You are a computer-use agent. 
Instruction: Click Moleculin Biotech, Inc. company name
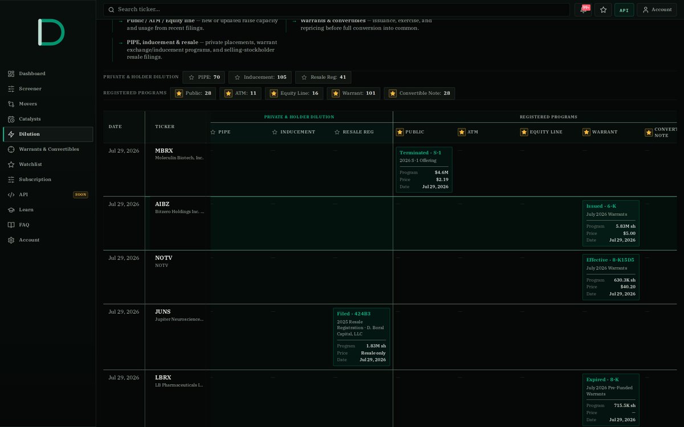pyautogui.click(x=179, y=158)
